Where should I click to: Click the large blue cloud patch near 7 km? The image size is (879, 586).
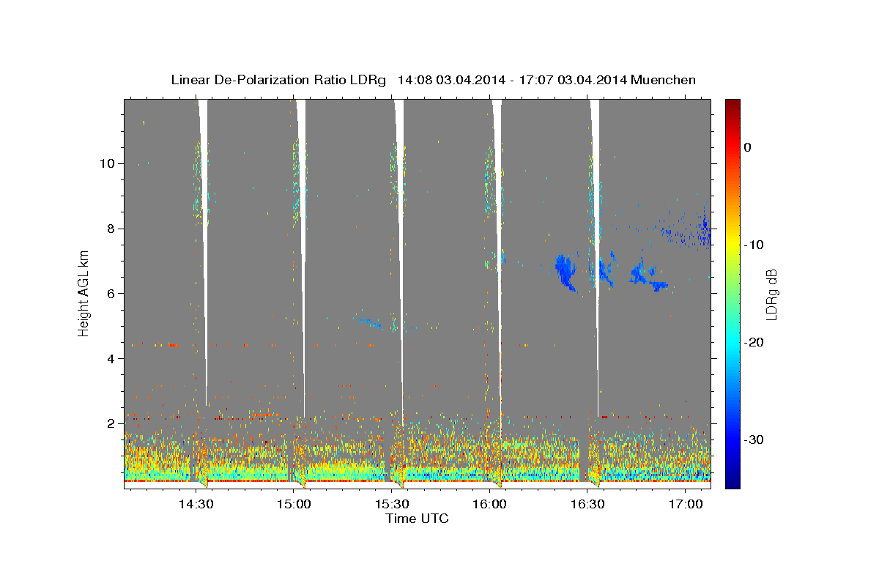pyautogui.click(x=565, y=271)
